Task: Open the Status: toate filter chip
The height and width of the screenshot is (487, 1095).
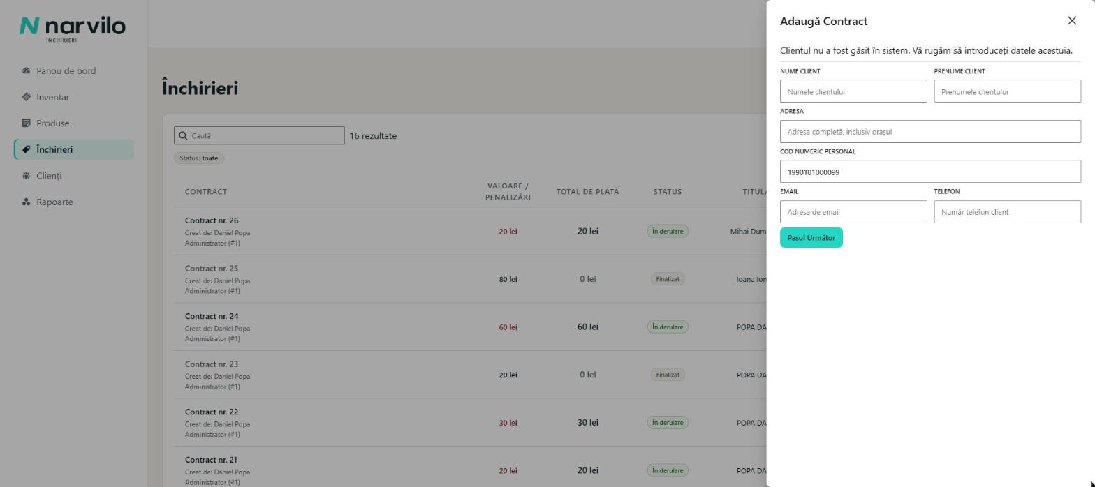Action: click(x=199, y=158)
